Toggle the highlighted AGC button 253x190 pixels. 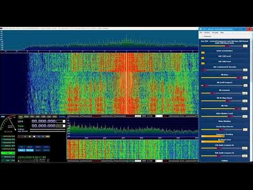point(30,150)
